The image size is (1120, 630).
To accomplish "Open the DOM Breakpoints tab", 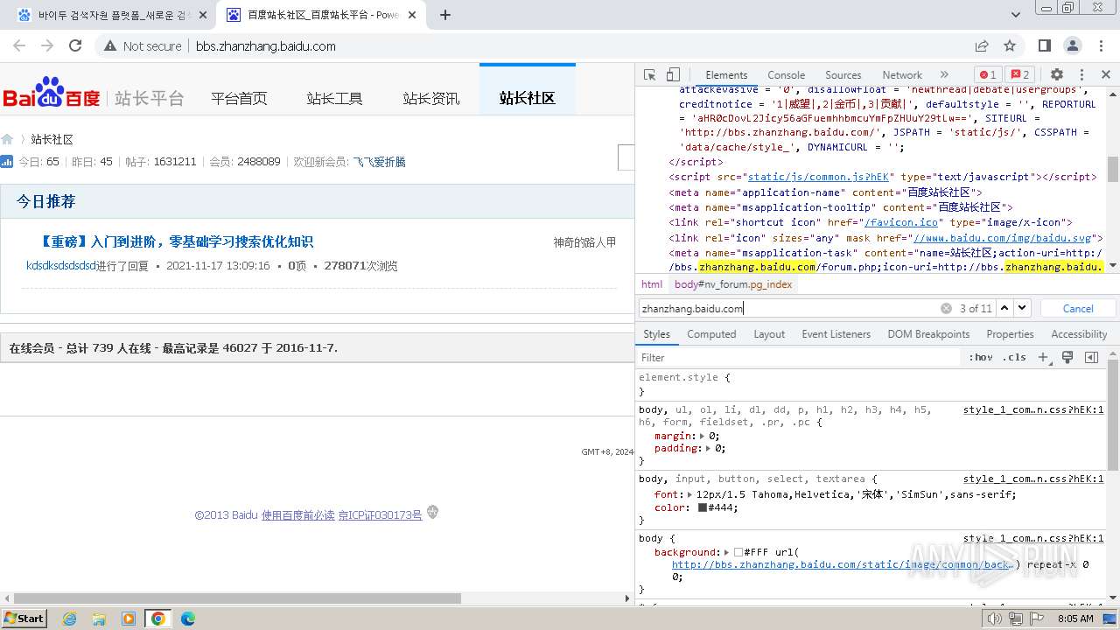I will [x=928, y=334].
